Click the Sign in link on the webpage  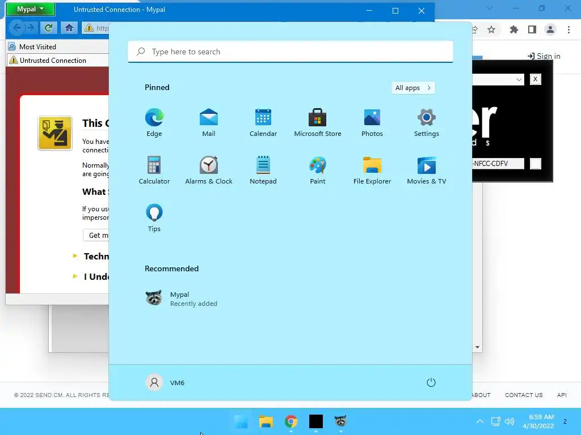pyautogui.click(x=544, y=56)
